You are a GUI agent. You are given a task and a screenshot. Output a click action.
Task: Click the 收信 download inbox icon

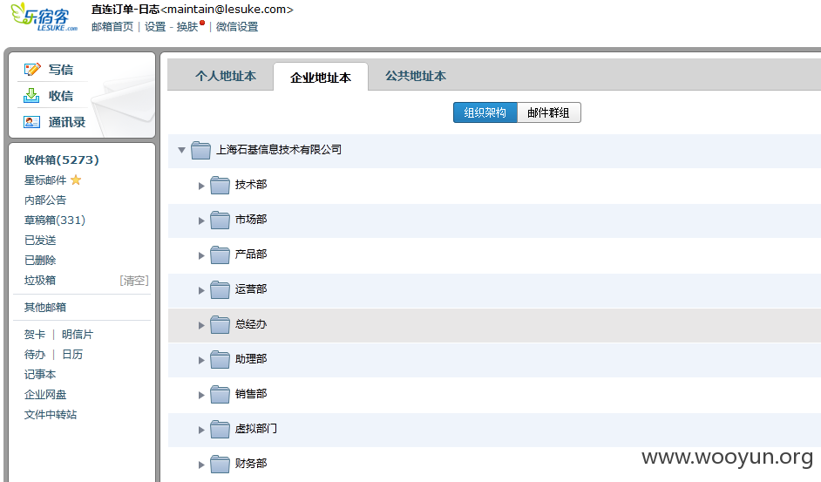(x=31, y=95)
